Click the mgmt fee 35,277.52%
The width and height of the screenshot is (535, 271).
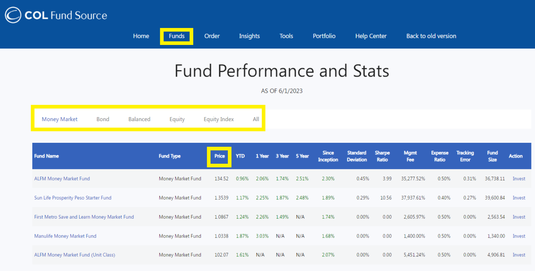coord(413,179)
